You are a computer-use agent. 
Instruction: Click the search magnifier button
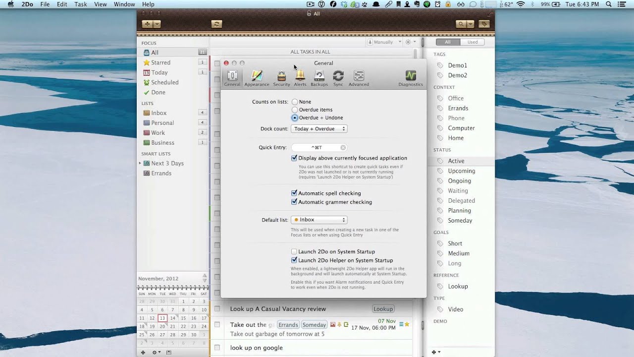tap(461, 24)
